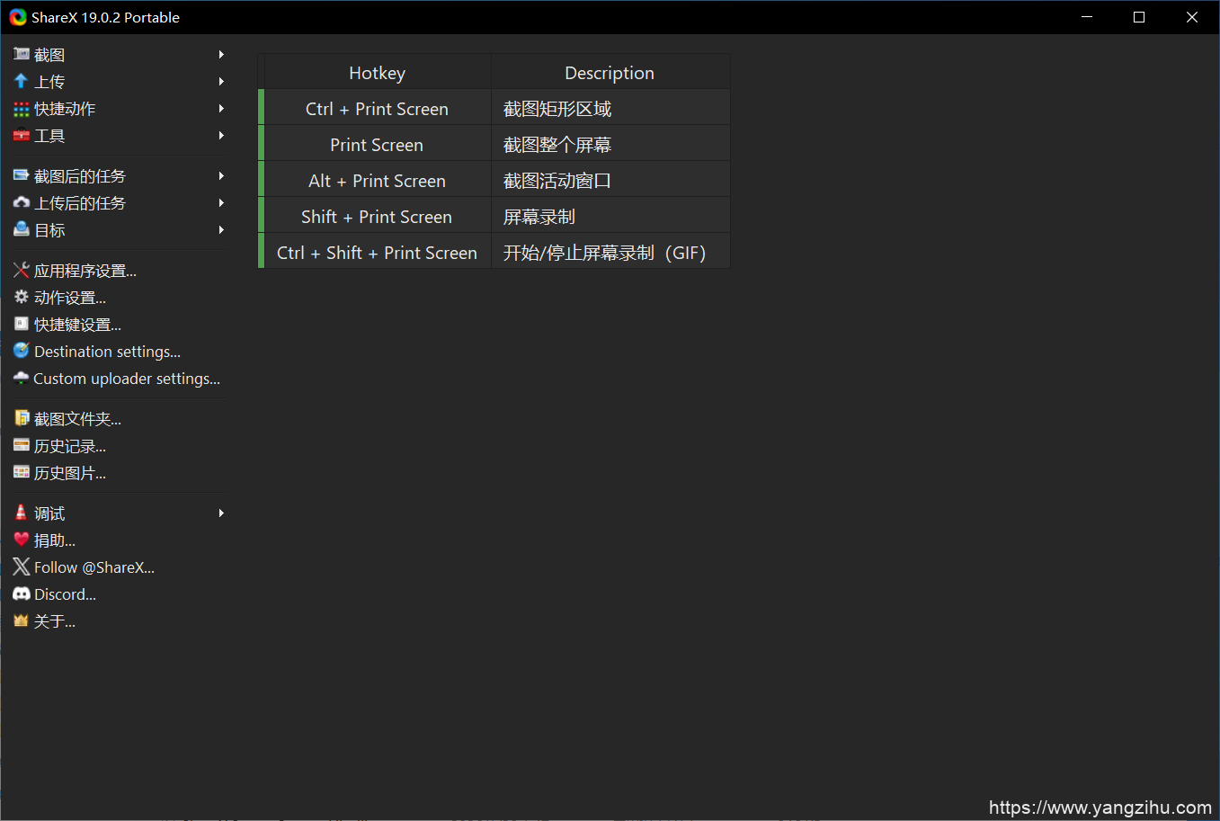Screen dimensions: 1220x821
Task: Open 快捷键设置 via the keyboard icon
Action: (x=20, y=324)
